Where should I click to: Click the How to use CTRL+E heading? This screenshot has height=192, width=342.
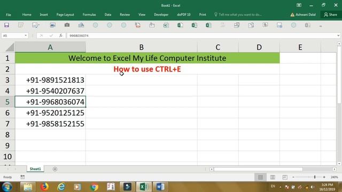[147, 69]
